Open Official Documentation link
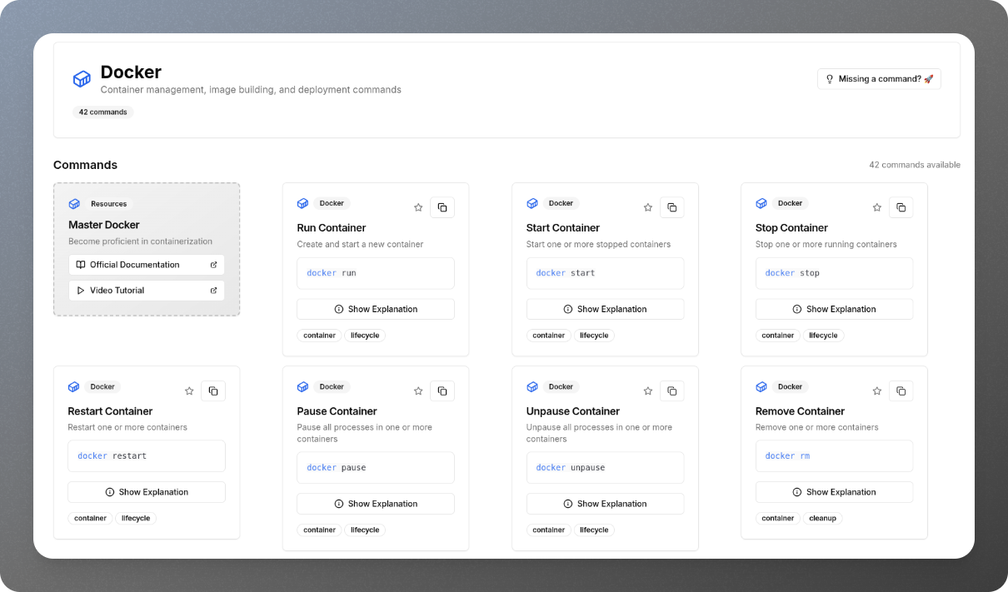1008x592 pixels. 147,265
